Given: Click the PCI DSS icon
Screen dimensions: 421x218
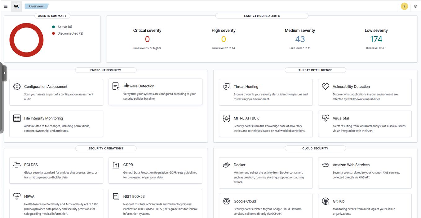Looking at the screenshot, I should 17,165.
